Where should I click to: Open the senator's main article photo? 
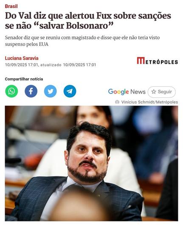(92, 163)
